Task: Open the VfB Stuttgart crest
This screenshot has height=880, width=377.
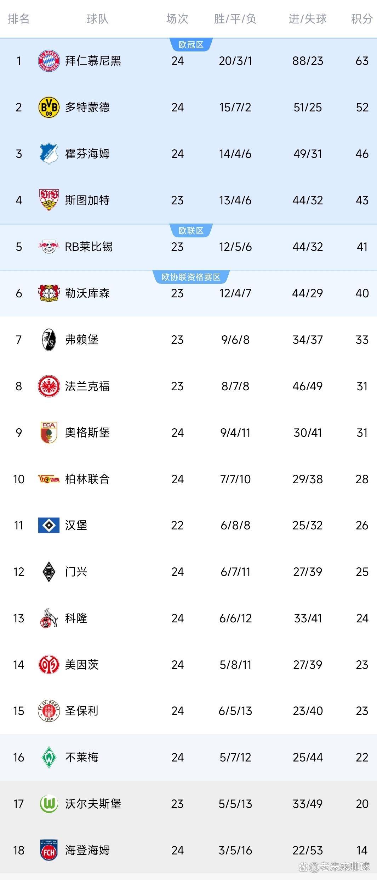Action: (x=48, y=200)
